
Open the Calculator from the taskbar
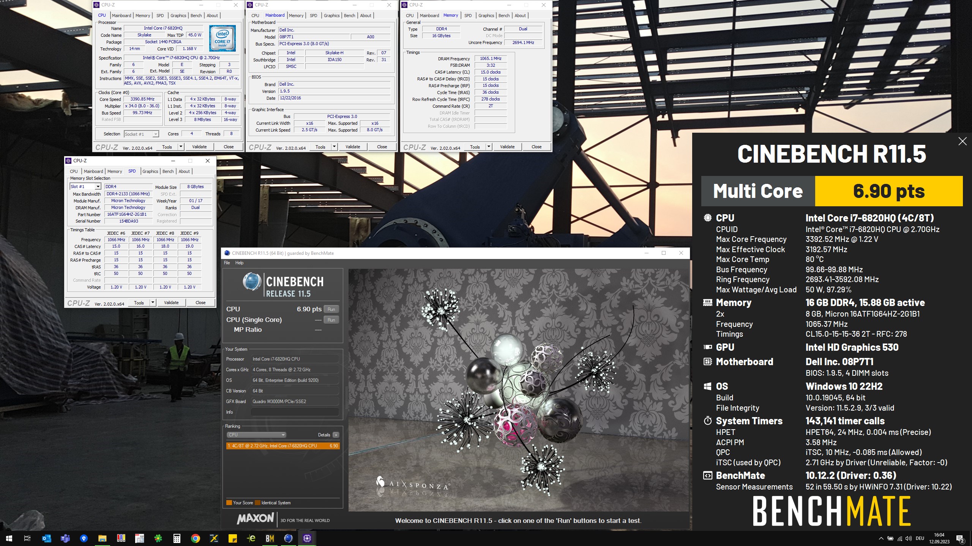click(x=177, y=538)
